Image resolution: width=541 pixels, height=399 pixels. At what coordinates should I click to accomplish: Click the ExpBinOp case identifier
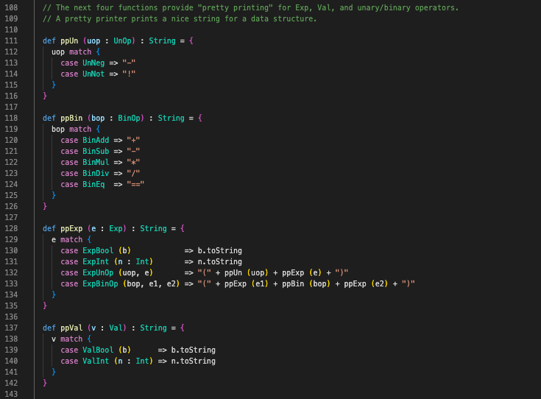coord(100,283)
